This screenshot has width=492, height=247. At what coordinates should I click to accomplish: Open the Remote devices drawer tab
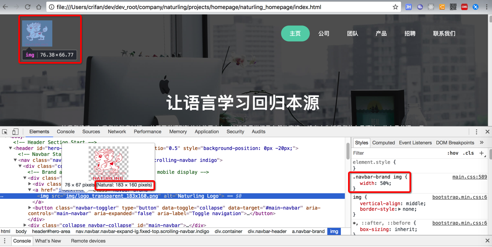click(88, 241)
